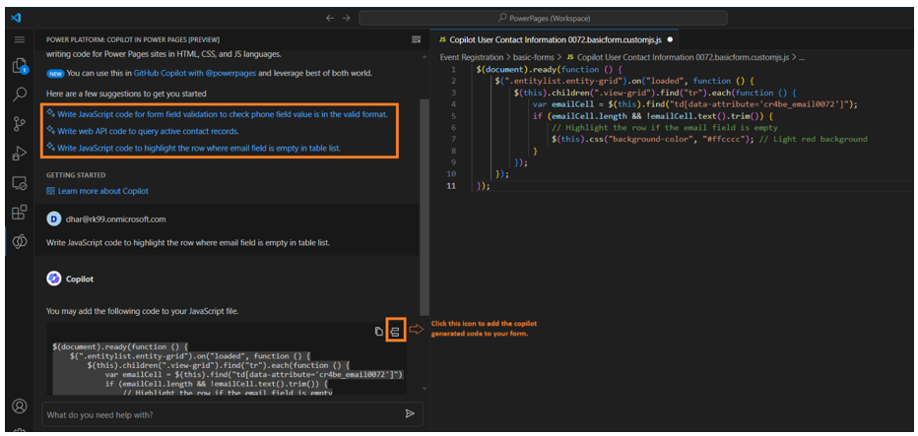
Task: Open the hamburger application menu
Action: coord(20,39)
